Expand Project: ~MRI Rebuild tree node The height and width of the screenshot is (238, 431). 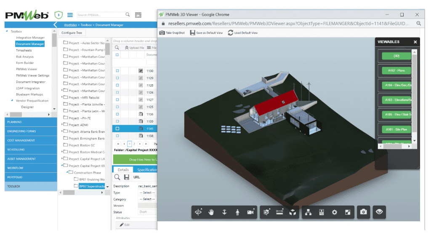(62, 97)
